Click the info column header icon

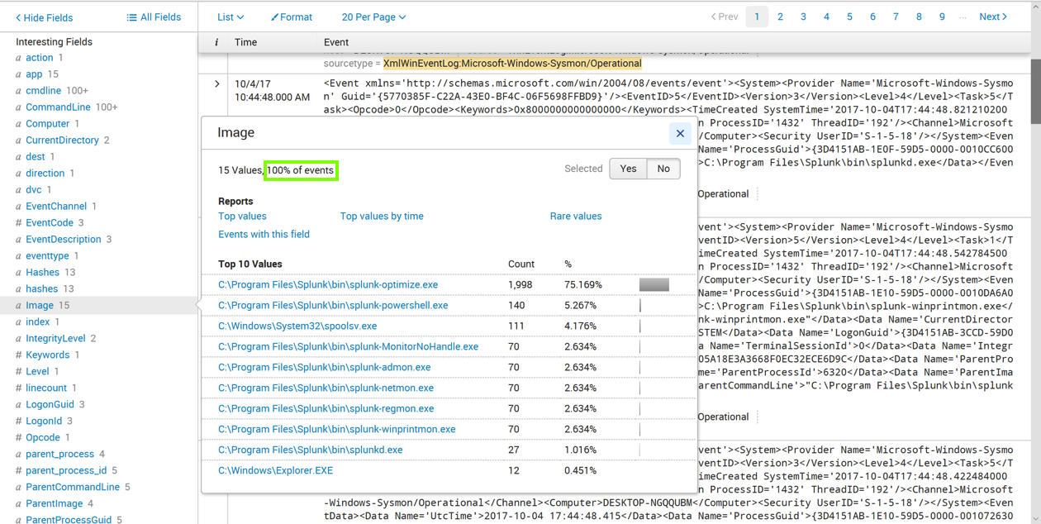pyautogui.click(x=216, y=42)
